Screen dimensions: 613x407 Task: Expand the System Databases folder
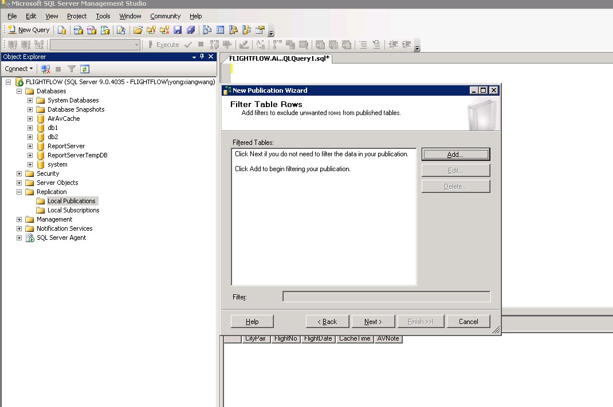(x=30, y=100)
